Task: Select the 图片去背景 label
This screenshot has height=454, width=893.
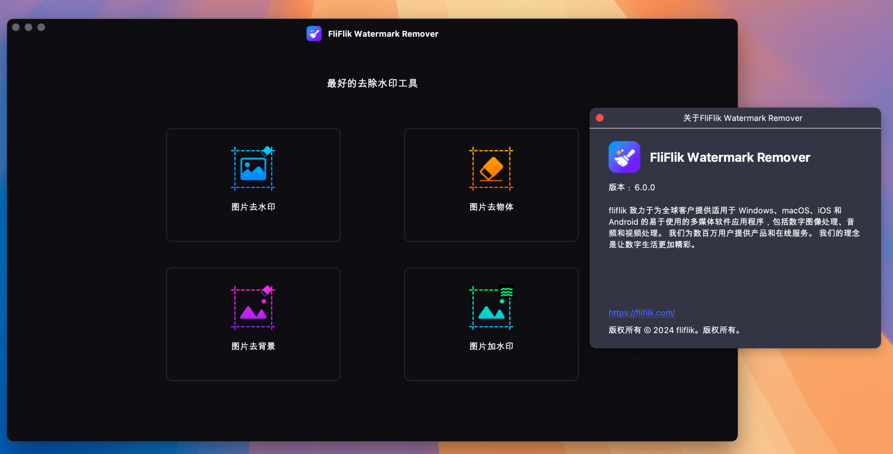Action: click(253, 346)
